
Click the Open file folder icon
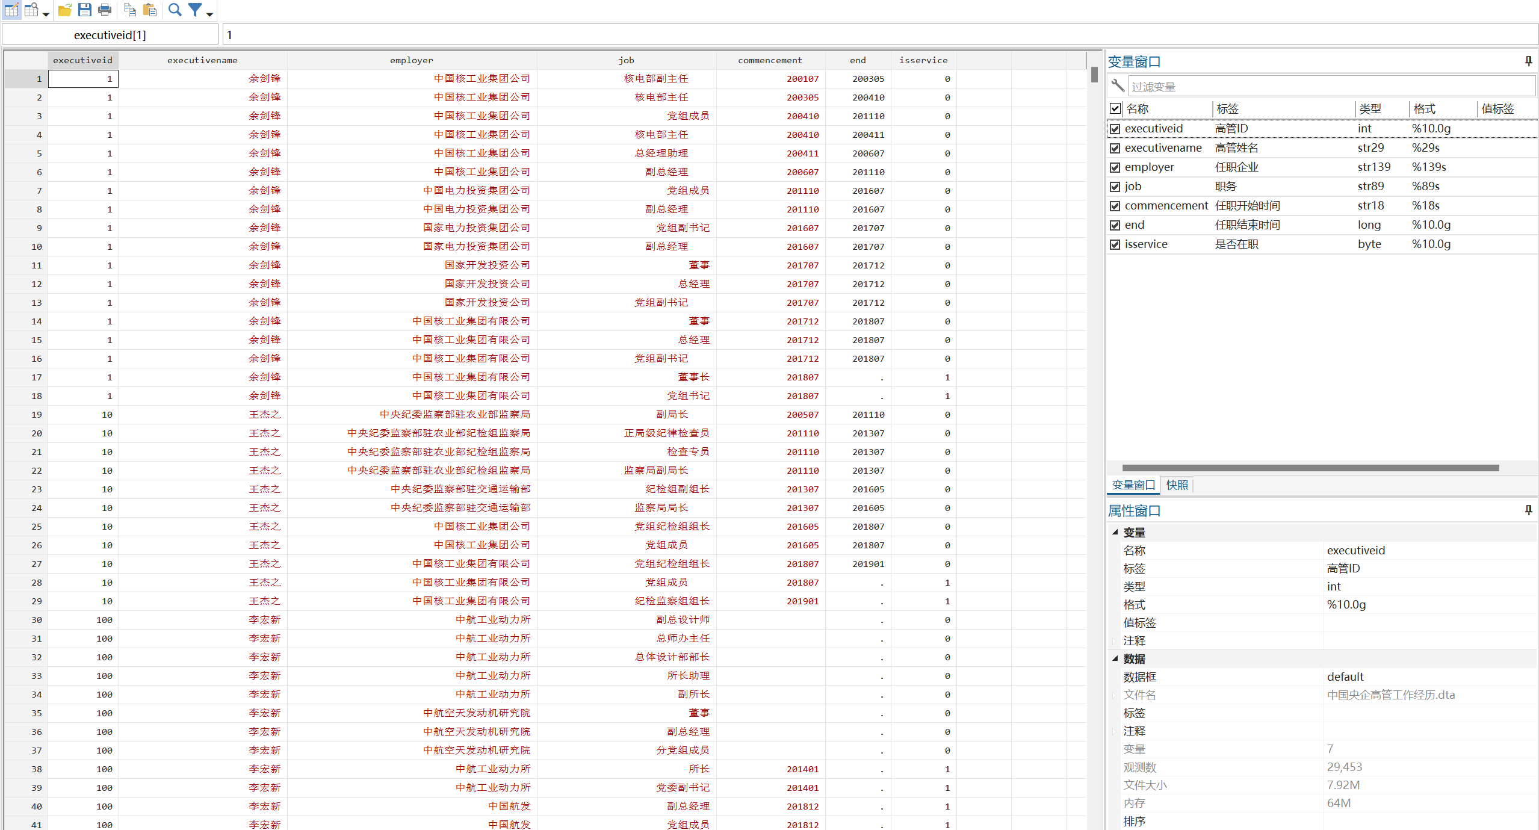point(65,10)
